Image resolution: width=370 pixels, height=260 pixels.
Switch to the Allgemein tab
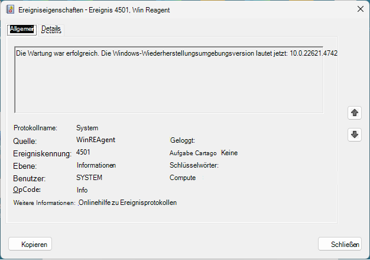[22, 29]
